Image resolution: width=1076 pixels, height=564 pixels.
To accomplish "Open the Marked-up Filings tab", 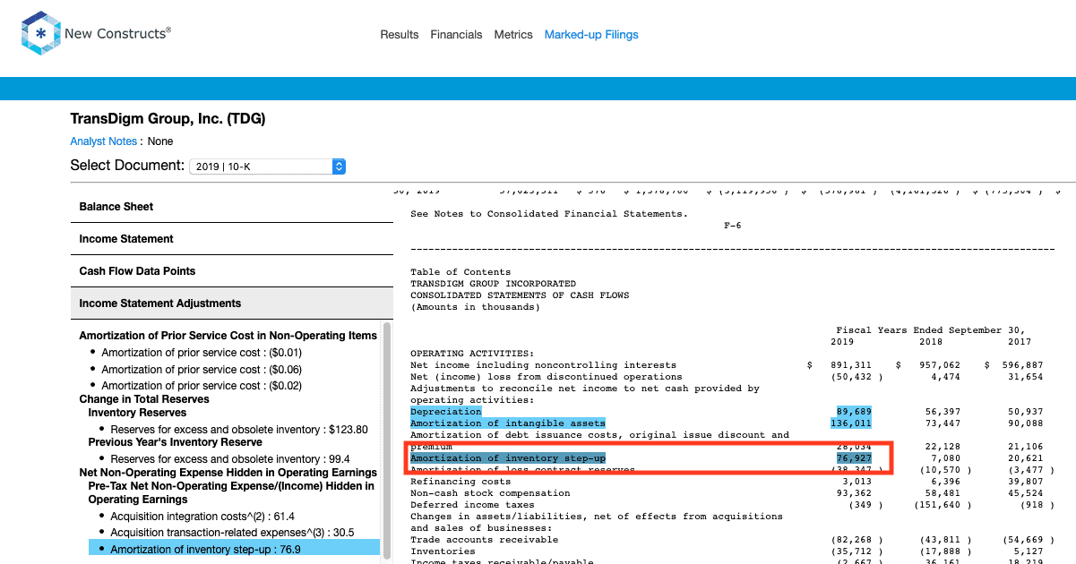I will (591, 35).
